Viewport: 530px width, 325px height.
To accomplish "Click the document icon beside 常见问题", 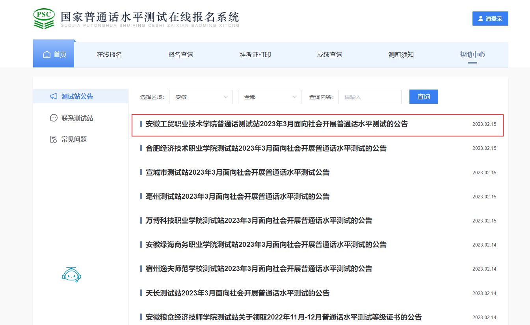I will 54,139.
